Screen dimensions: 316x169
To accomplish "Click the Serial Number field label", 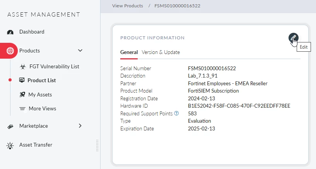I will coord(136,69).
